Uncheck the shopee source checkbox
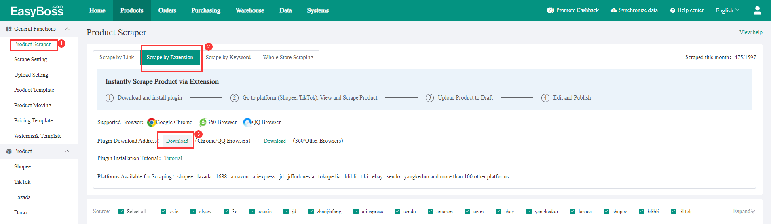 [606, 212]
